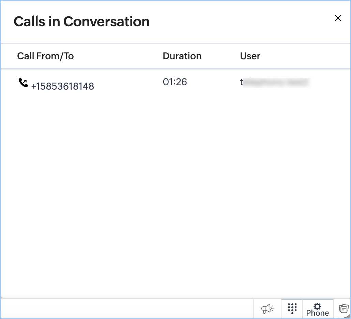
Task: Click the Phone settings gear icon
Action: pos(318,306)
